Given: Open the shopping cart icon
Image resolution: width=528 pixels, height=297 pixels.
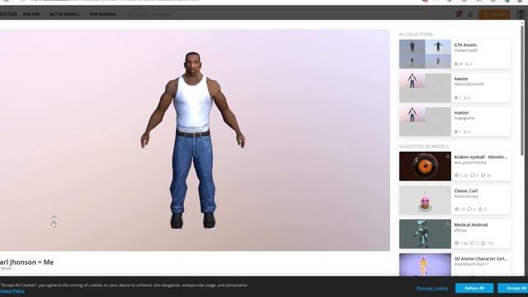Looking at the screenshot, I should (x=459, y=14).
